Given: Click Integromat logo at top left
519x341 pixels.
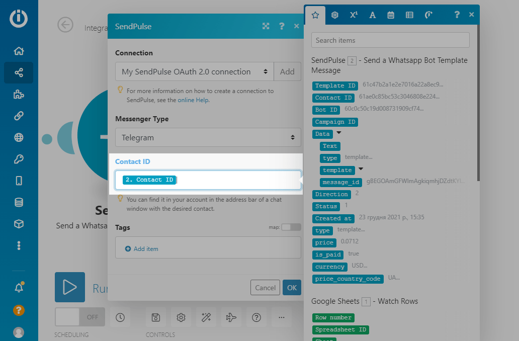Looking at the screenshot, I should tap(19, 18).
